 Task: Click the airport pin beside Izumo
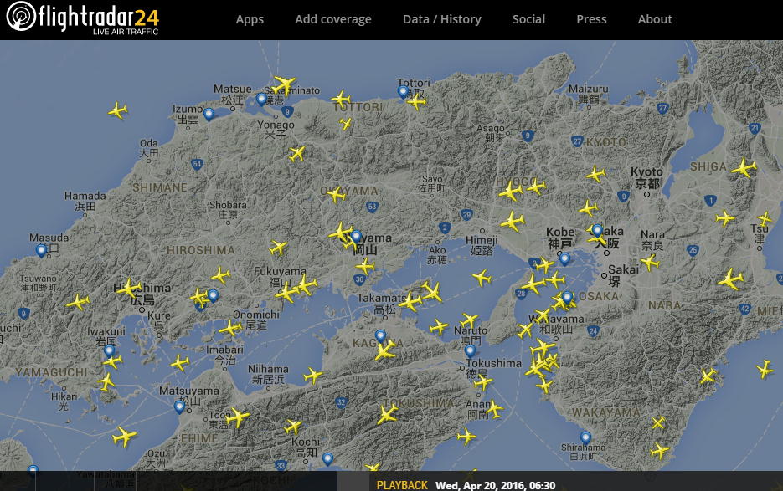pyautogui.click(x=209, y=114)
